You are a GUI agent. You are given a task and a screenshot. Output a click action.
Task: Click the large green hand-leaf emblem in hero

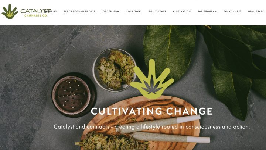coord(152,79)
